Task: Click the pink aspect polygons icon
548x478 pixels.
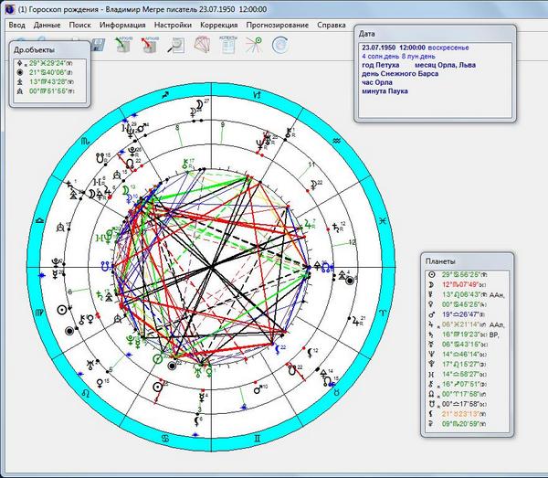Action: point(202,45)
